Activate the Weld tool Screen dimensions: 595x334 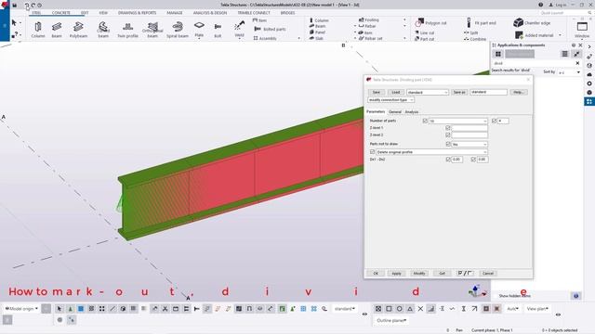click(239, 30)
